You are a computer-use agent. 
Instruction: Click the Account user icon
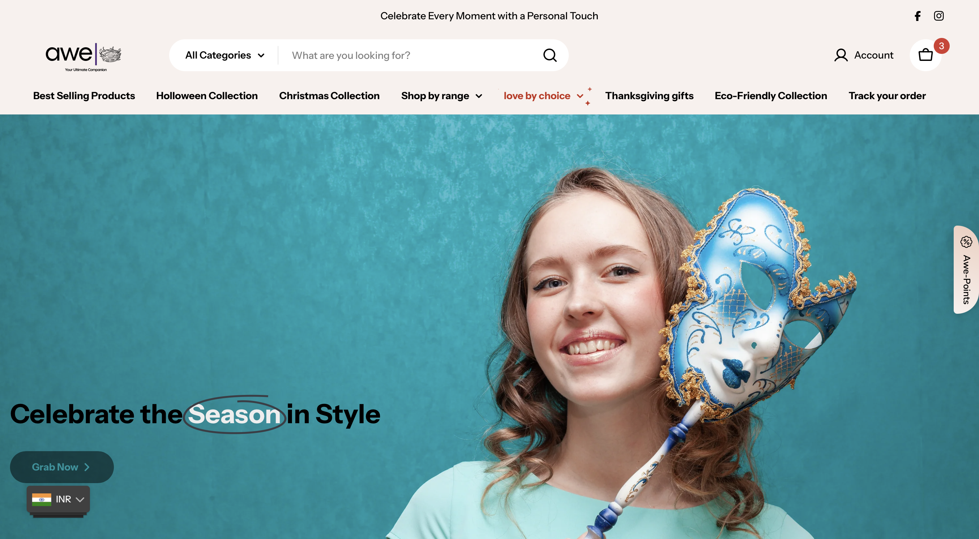[841, 56]
